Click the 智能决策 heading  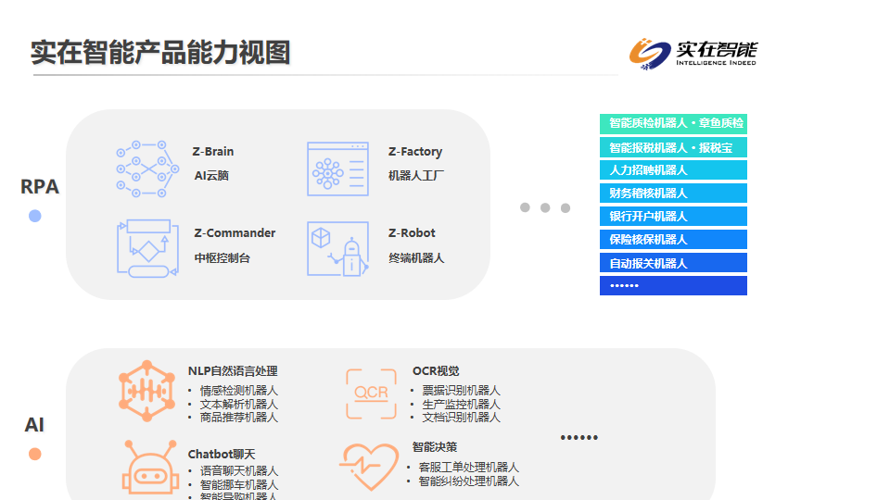(435, 447)
